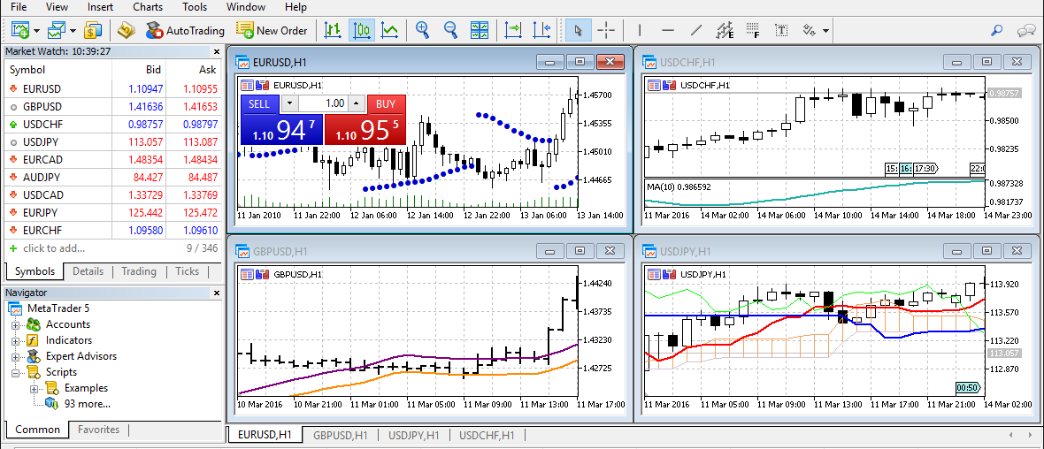
Task: Click the 1.00 volume input field
Action: [324, 103]
